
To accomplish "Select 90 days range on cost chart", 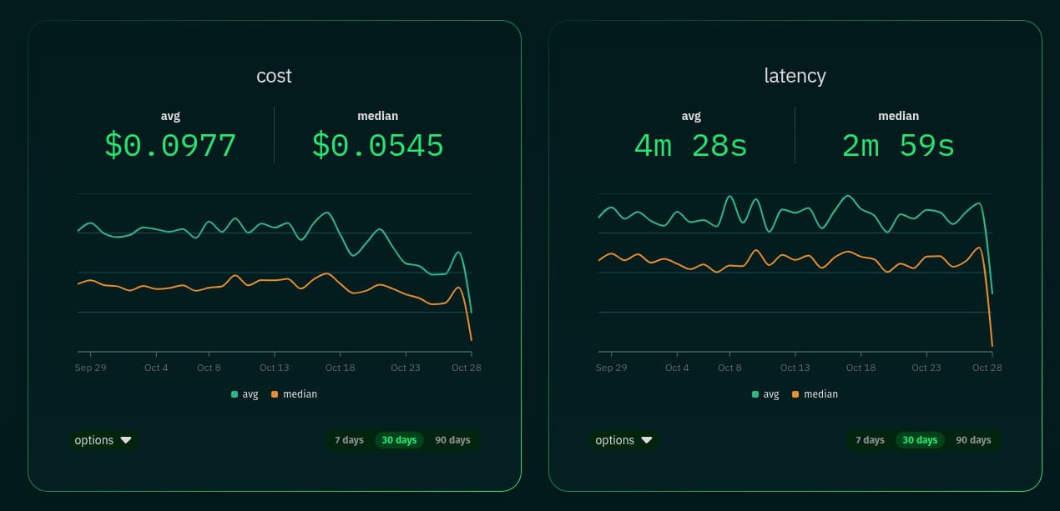I will coord(452,440).
